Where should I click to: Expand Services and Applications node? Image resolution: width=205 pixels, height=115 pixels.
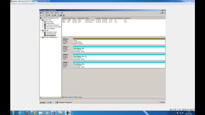pyautogui.click(x=41, y=37)
